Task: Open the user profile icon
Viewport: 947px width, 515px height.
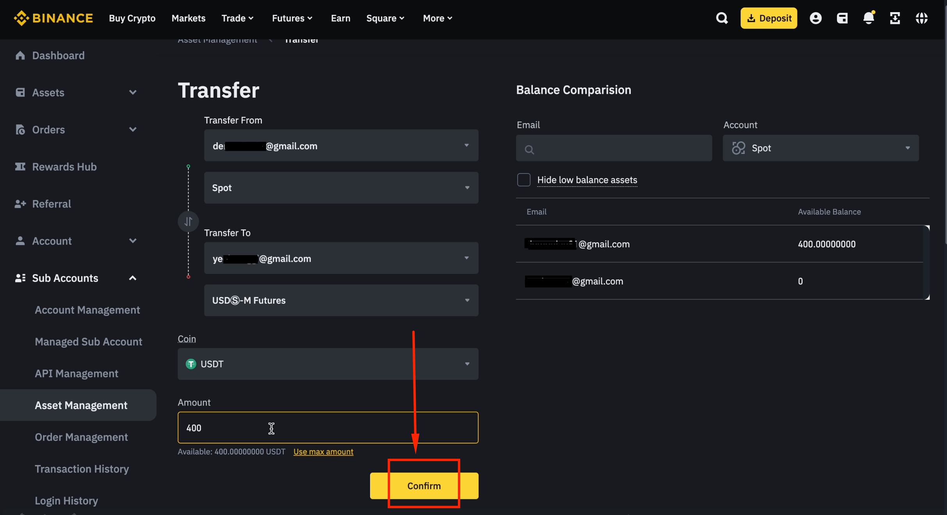Action: (816, 18)
